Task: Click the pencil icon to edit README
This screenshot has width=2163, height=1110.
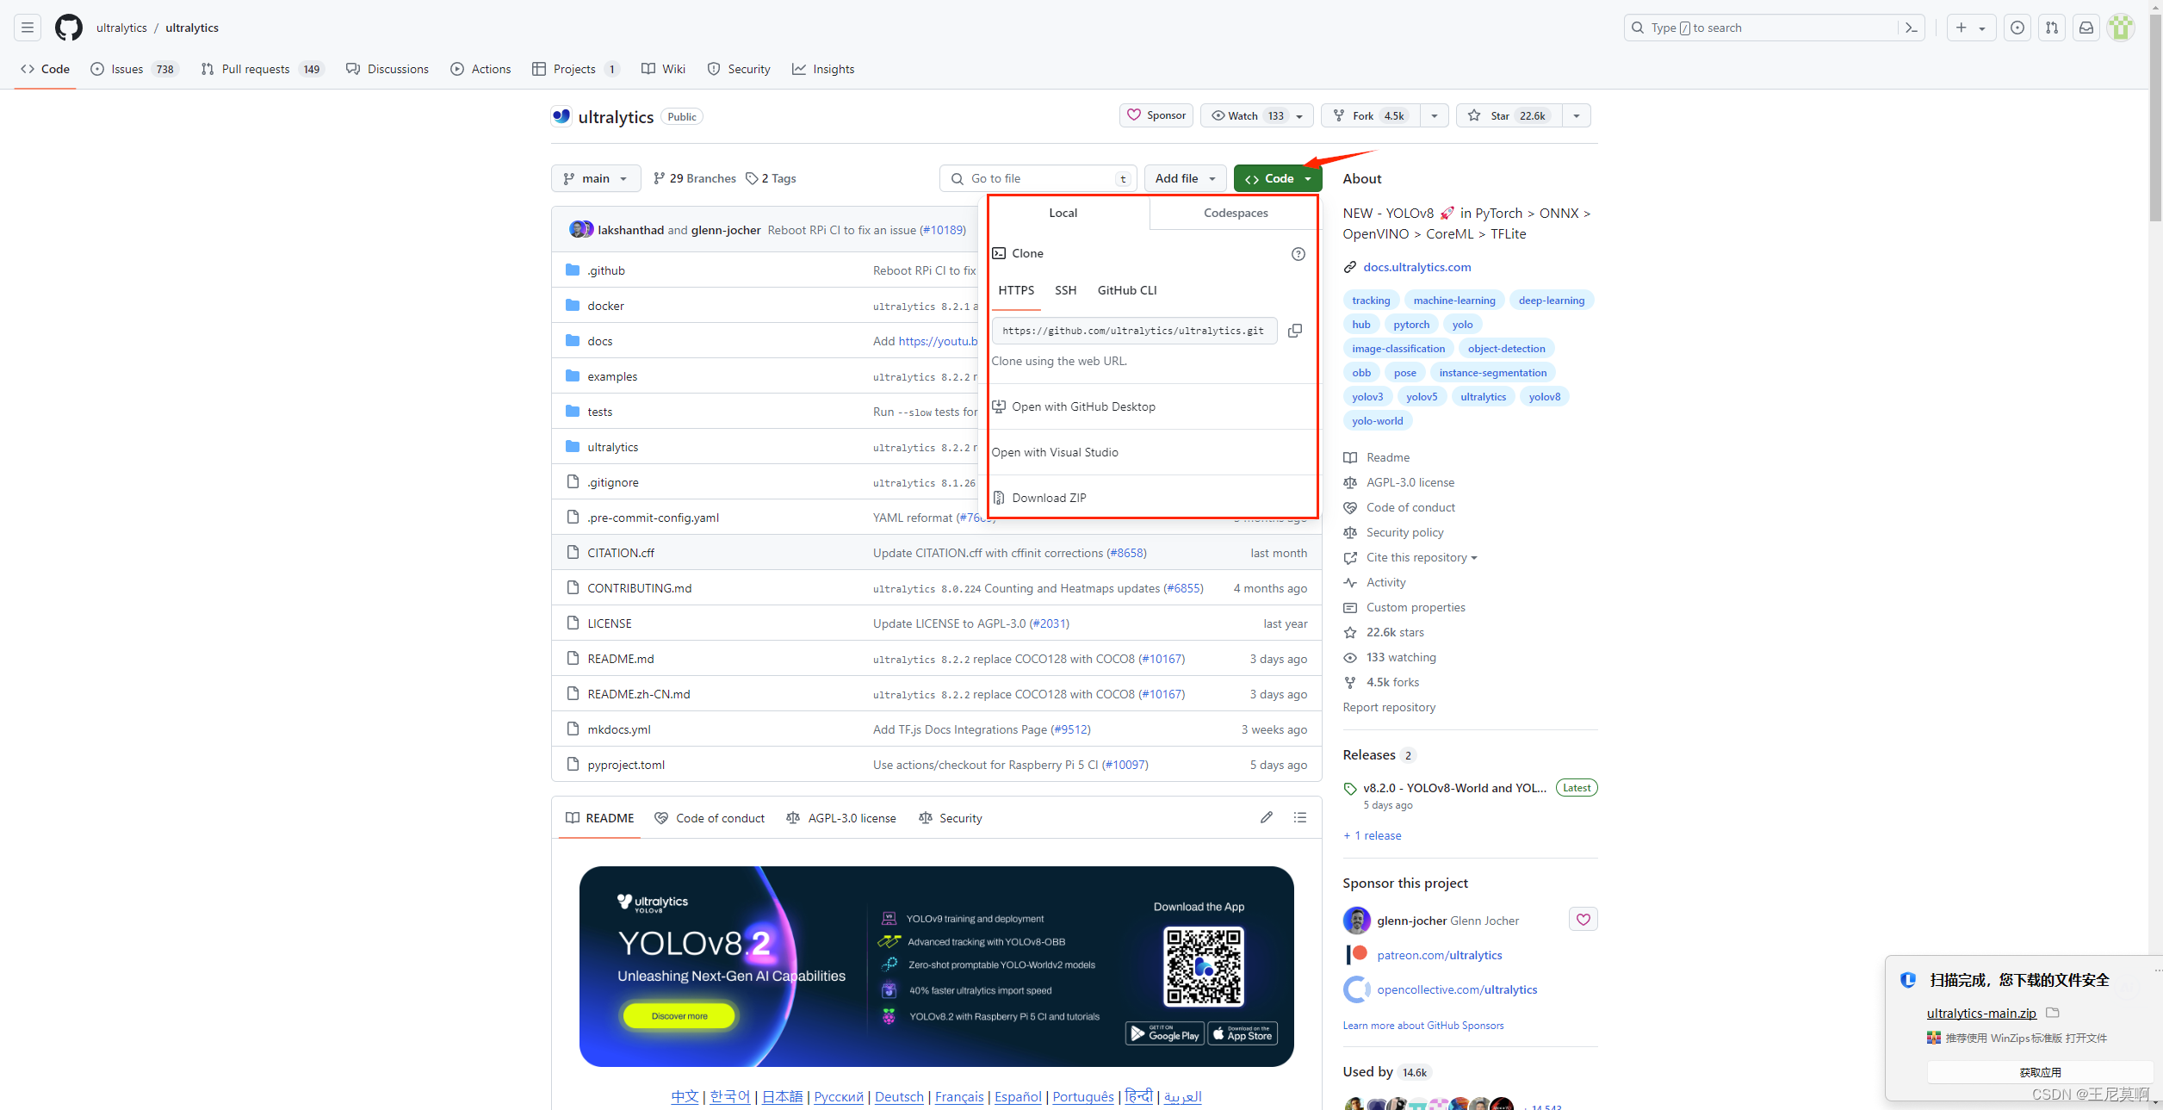Action: coord(1266,817)
